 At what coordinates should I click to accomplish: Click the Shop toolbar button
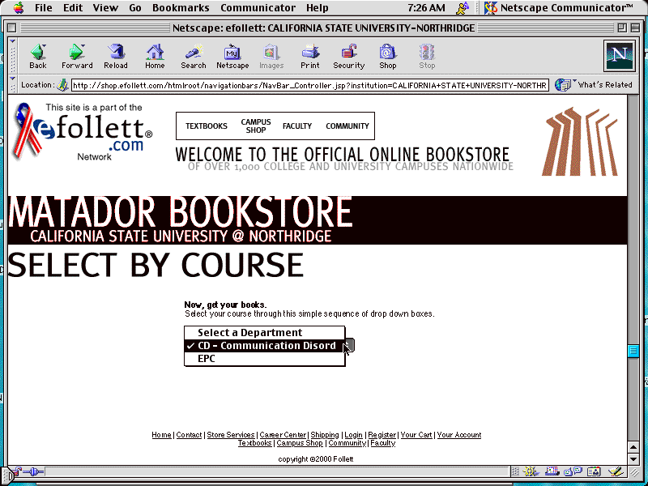388,56
